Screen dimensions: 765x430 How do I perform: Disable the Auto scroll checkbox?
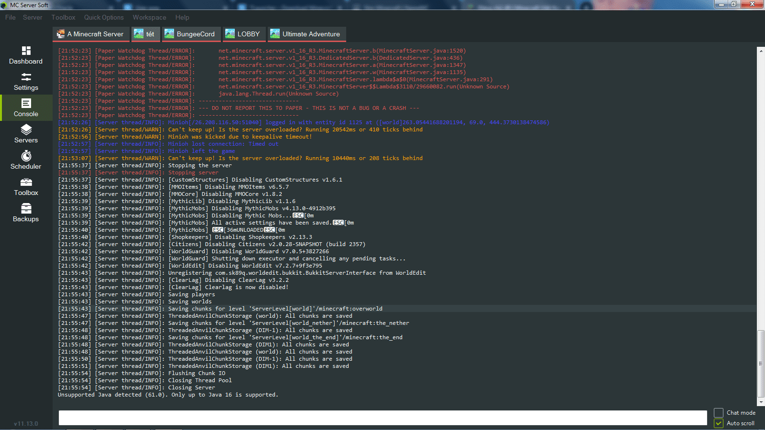(x=719, y=423)
